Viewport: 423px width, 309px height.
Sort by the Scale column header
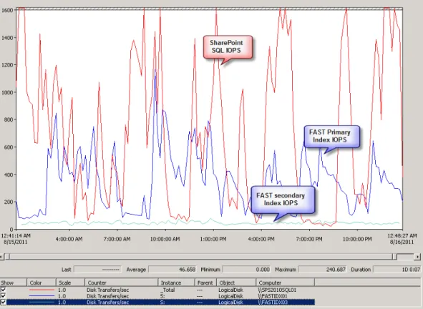point(70,283)
